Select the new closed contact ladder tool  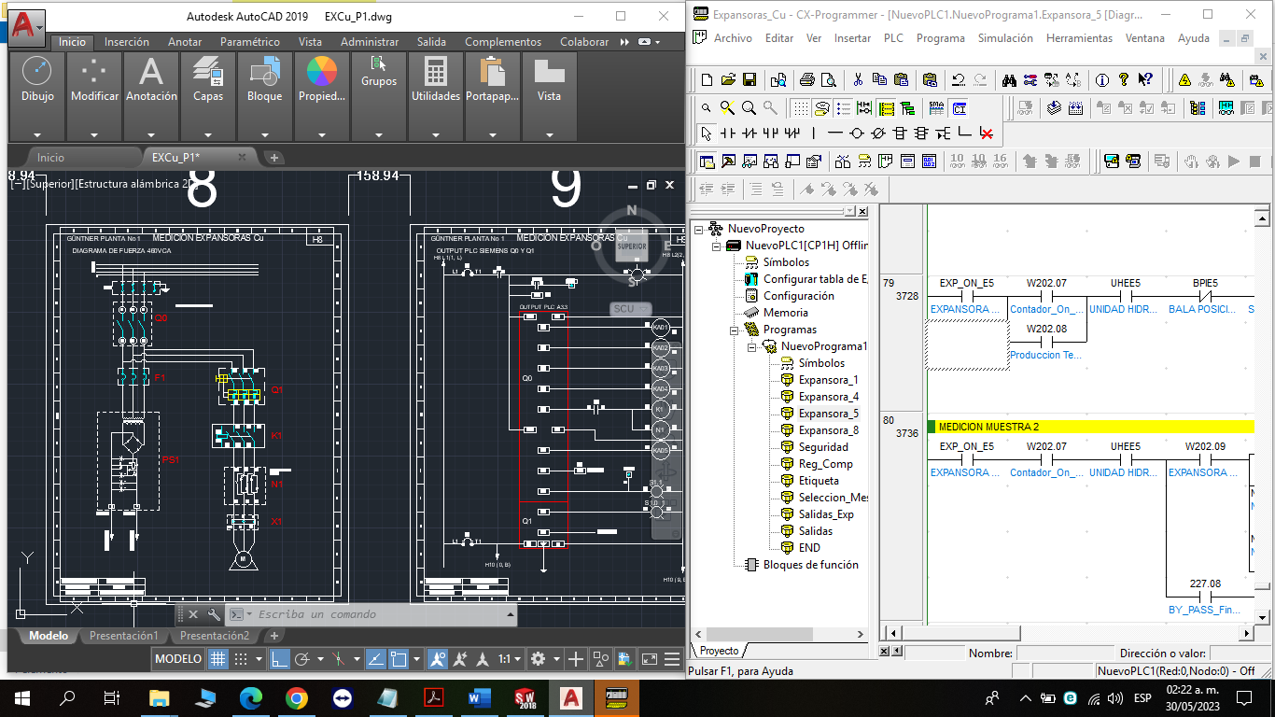pyautogui.click(x=750, y=134)
